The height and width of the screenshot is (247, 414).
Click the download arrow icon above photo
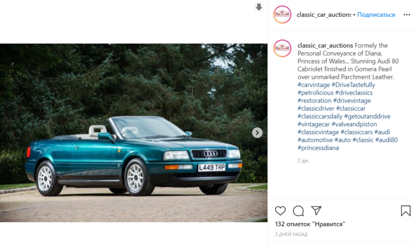[x=259, y=7]
